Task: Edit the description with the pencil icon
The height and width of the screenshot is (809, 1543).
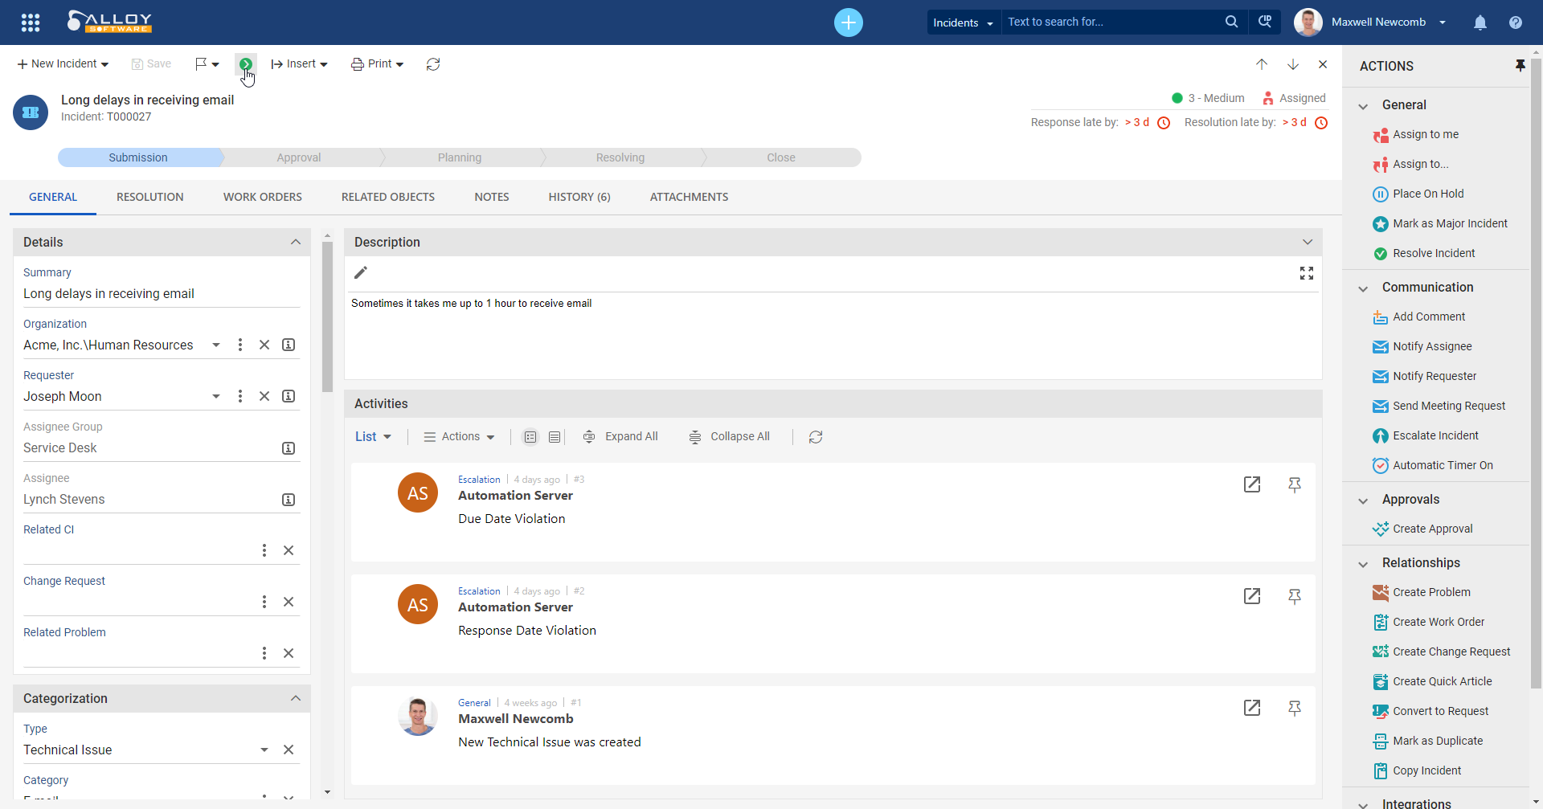Action: [361, 273]
